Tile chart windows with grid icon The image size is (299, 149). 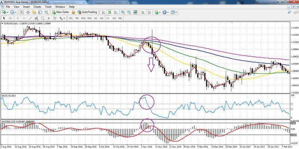[x=135, y=12]
